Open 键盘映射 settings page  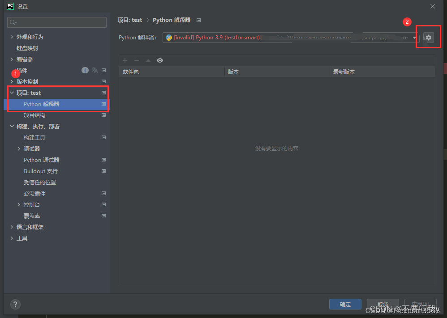click(27, 48)
